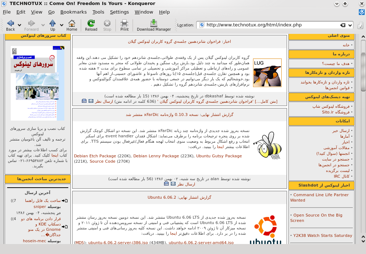This screenshot has height=254, width=366.
Task: Reload the current page
Action: pyautogui.click(x=91, y=25)
